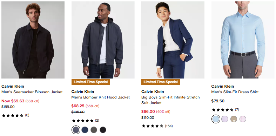Select the selected slate-blue bomber jacket swatch
The width and height of the screenshot is (276, 136).
76,130
